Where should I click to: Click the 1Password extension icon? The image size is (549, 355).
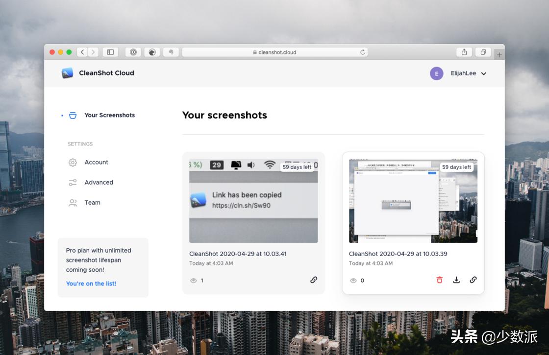point(133,52)
